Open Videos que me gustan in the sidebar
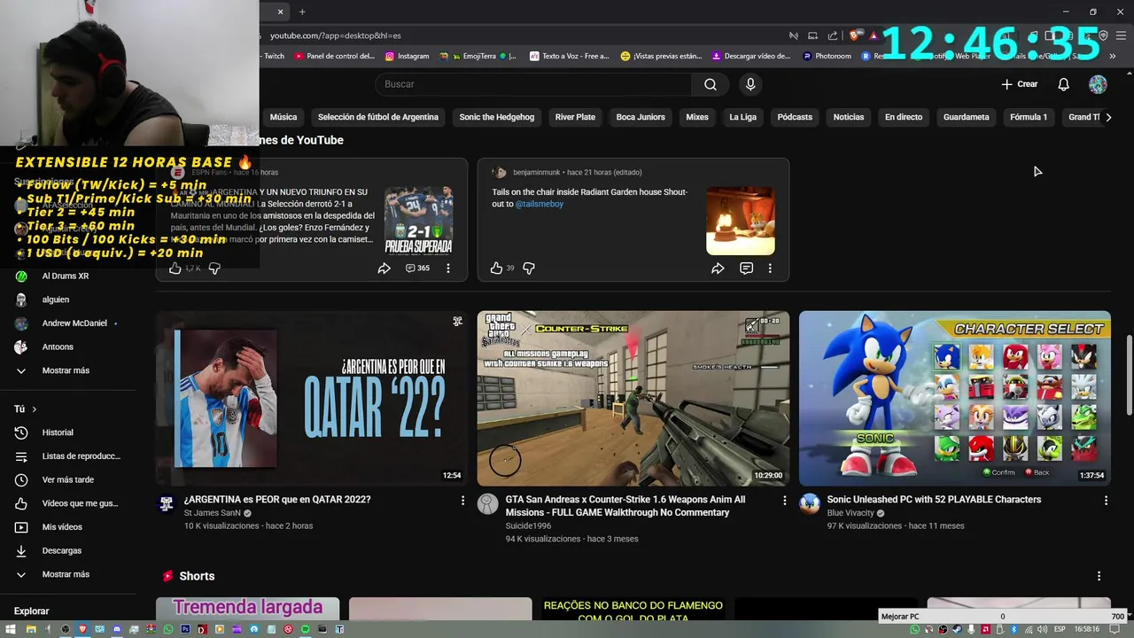1134x638 pixels. 67,503
